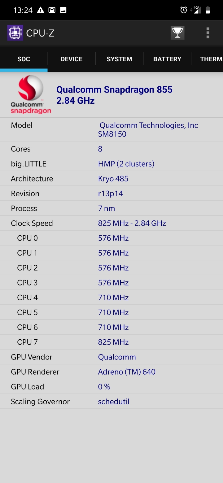Open the BATTERY tab
Image resolution: width=223 pixels, height=483 pixels.
167,59
